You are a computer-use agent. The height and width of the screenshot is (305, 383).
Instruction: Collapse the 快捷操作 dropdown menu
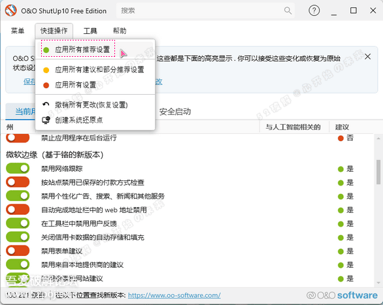pyautogui.click(x=54, y=31)
